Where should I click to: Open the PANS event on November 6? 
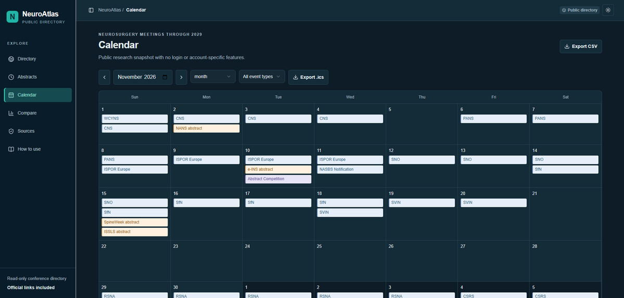click(x=493, y=119)
